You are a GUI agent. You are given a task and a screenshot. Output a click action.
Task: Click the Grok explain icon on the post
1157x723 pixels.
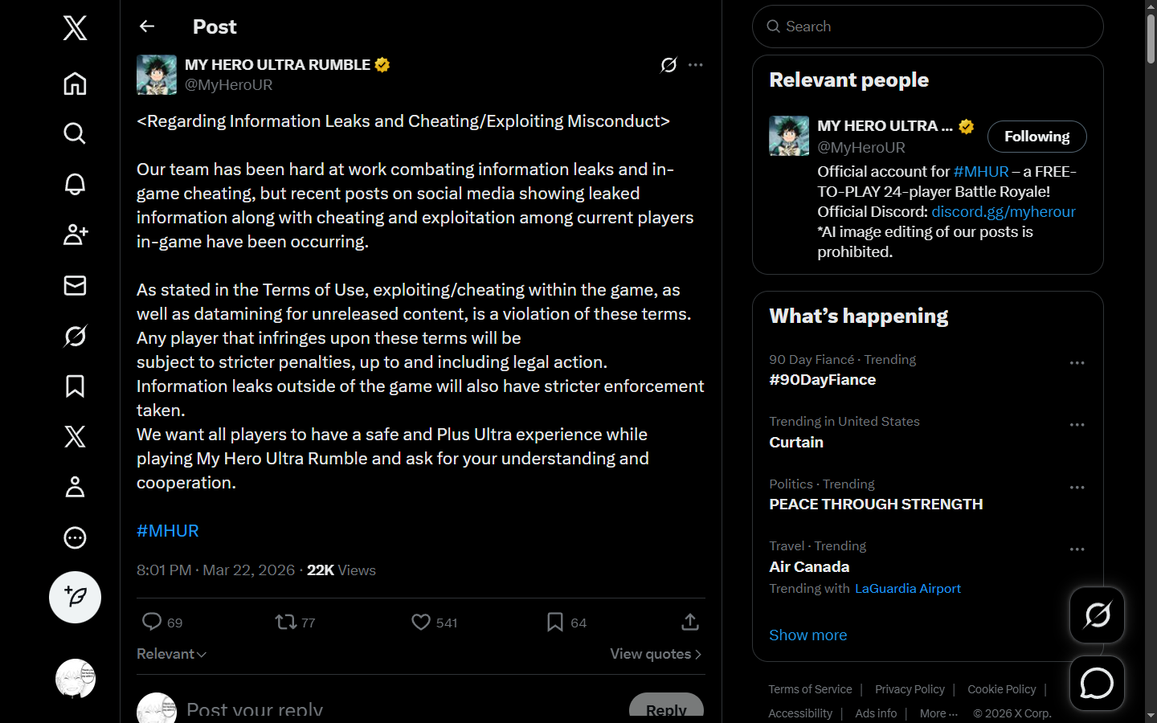[x=668, y=65]
